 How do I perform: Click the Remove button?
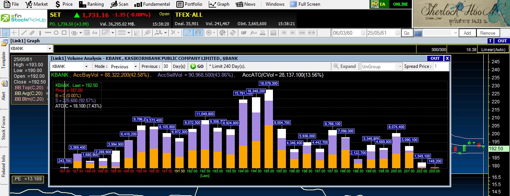[x=487, y=33]
